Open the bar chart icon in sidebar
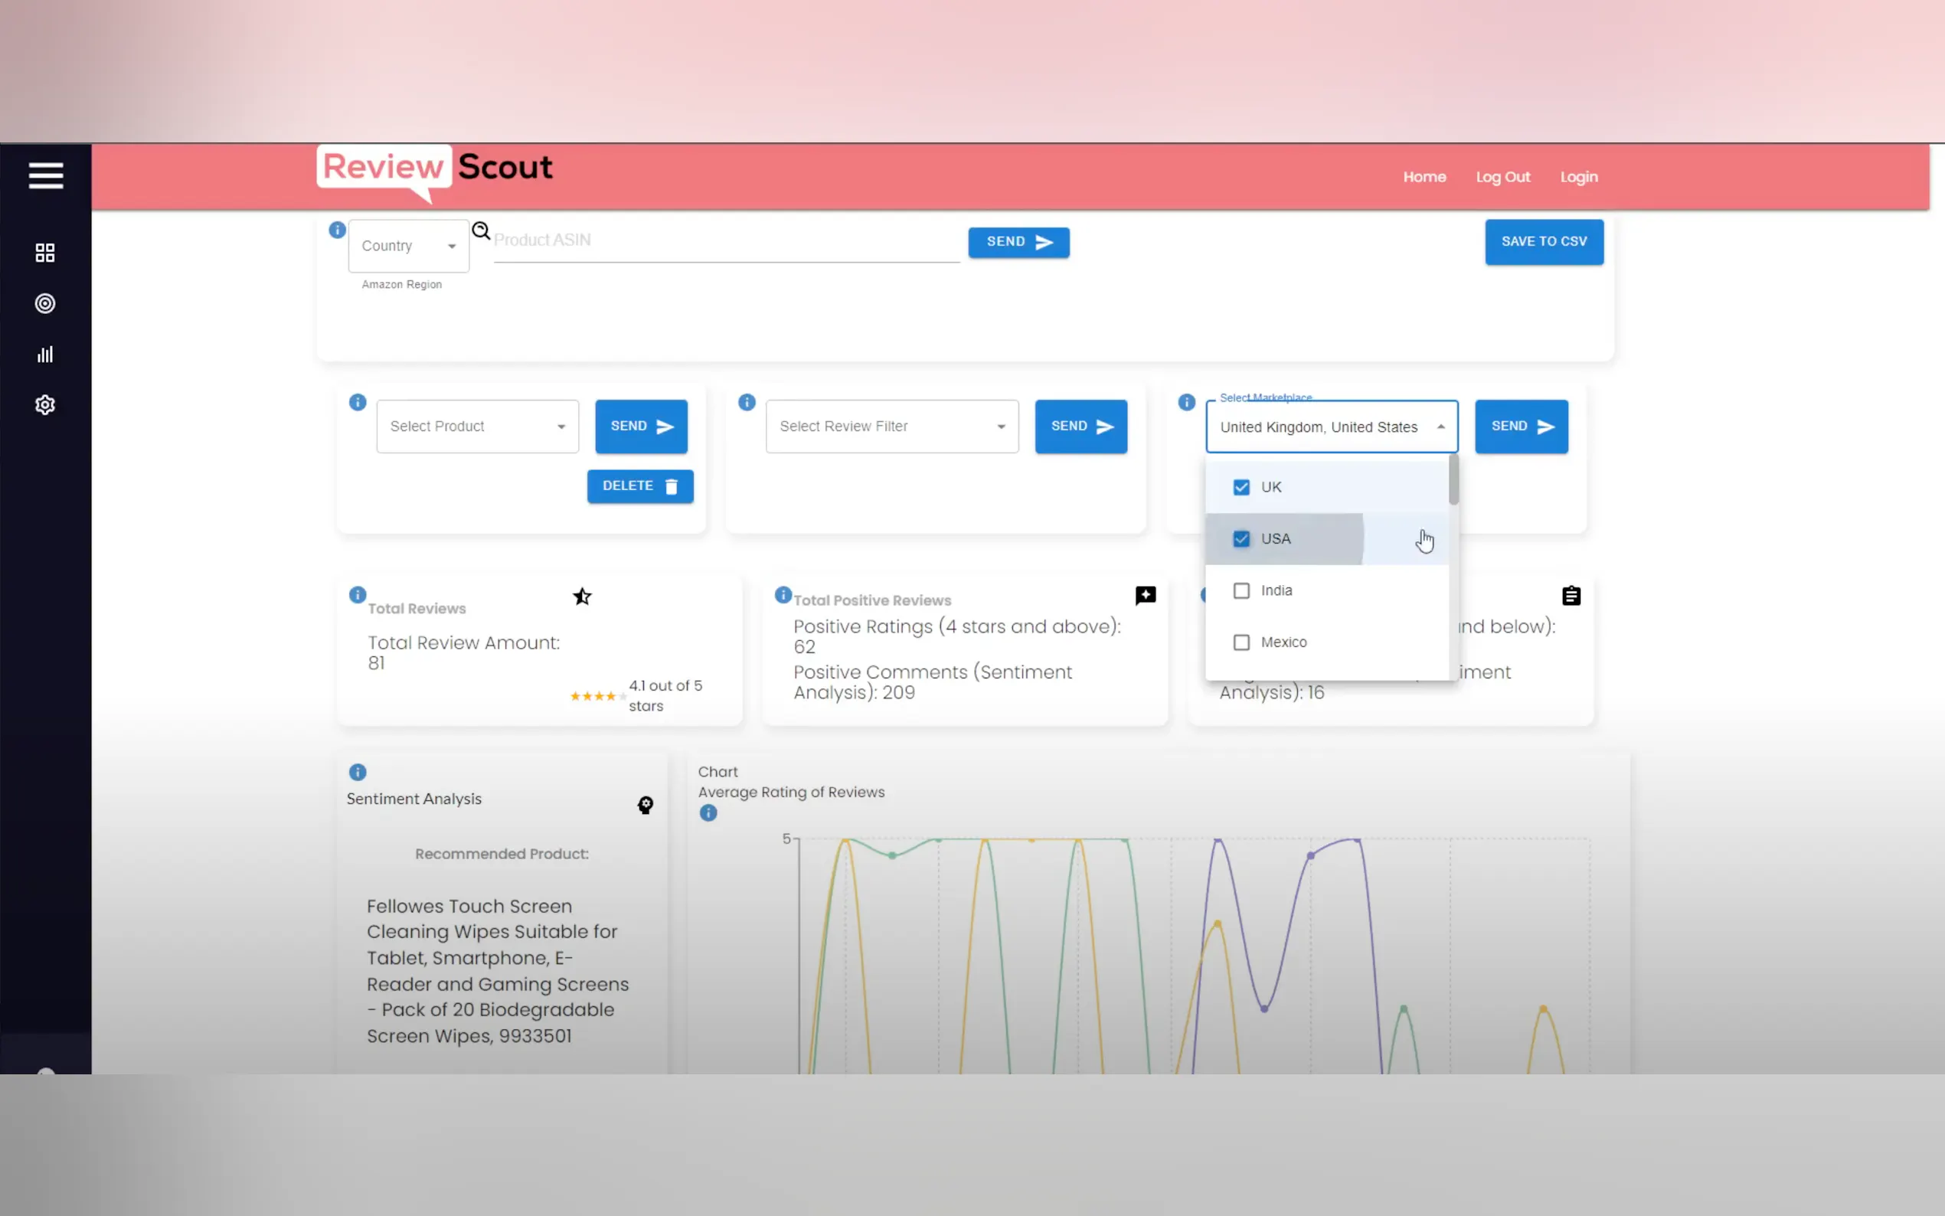This screenshot has width=1945, height=1216. [x=45, y=354]
